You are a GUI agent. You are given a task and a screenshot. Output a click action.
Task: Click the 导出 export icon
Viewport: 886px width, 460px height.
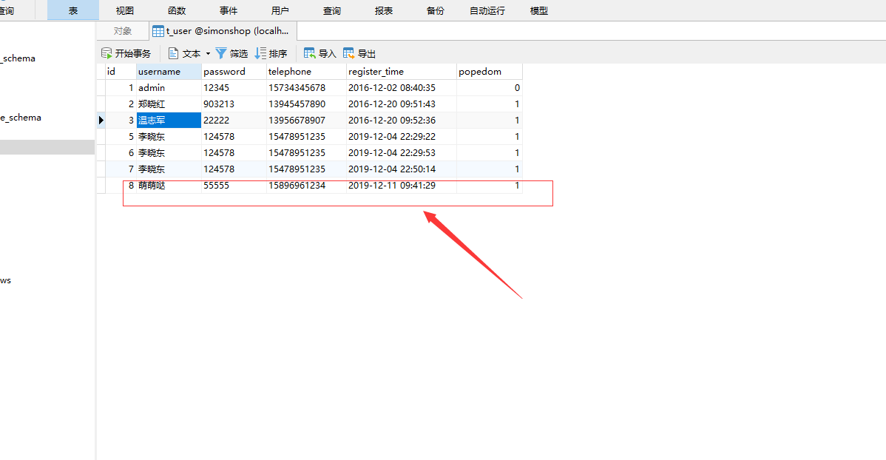coord(348,53)
